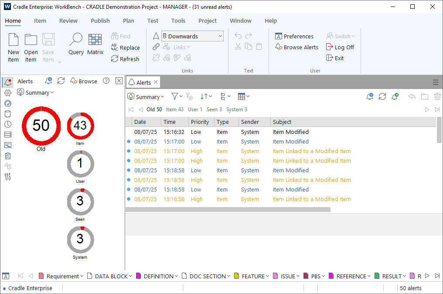Click the horizontal scrollbar of alerts list
Image resolution: width=443 pixels, height=294 pixels.
pos(228,210)
